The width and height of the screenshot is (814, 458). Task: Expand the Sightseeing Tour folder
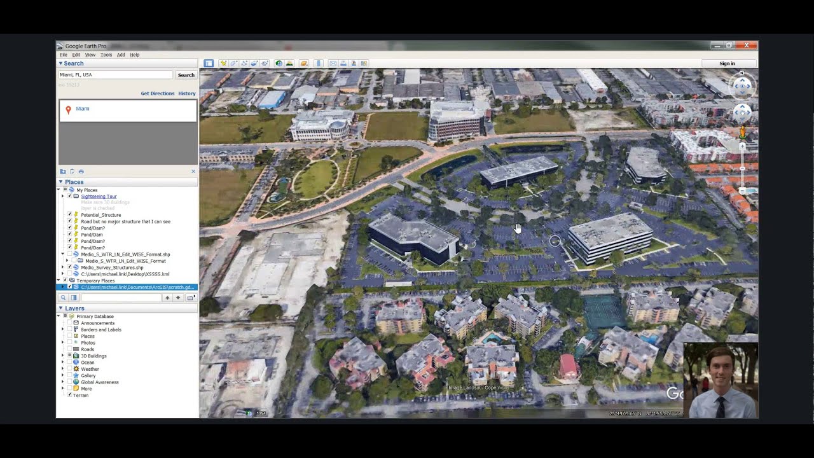(62, 197)
